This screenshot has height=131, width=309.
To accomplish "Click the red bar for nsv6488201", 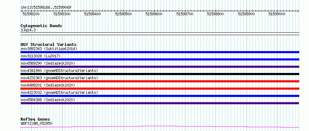I will [x=160, y=89].
